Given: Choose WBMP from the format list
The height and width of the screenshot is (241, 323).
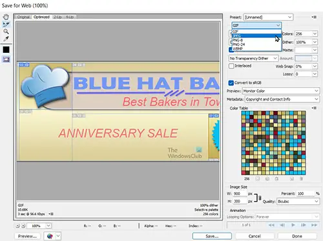Looking at the screenshot, I should (x=256, y=49).
